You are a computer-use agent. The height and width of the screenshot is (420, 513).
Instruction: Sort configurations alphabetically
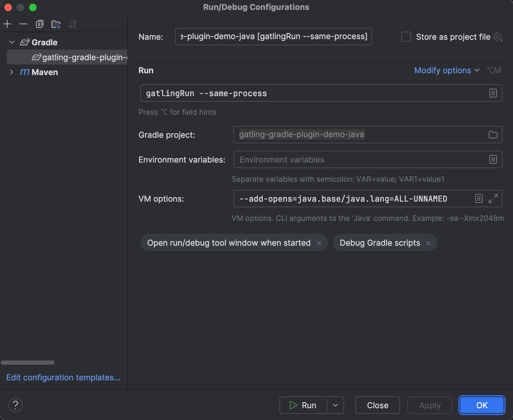pyautogui.click(x=72, y=24)
